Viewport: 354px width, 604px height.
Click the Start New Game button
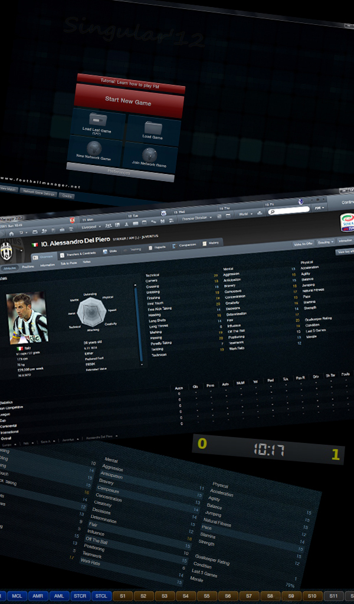coord(129,101)
